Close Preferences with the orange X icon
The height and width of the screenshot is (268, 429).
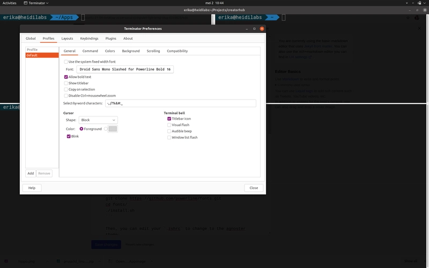coord(262,29)
